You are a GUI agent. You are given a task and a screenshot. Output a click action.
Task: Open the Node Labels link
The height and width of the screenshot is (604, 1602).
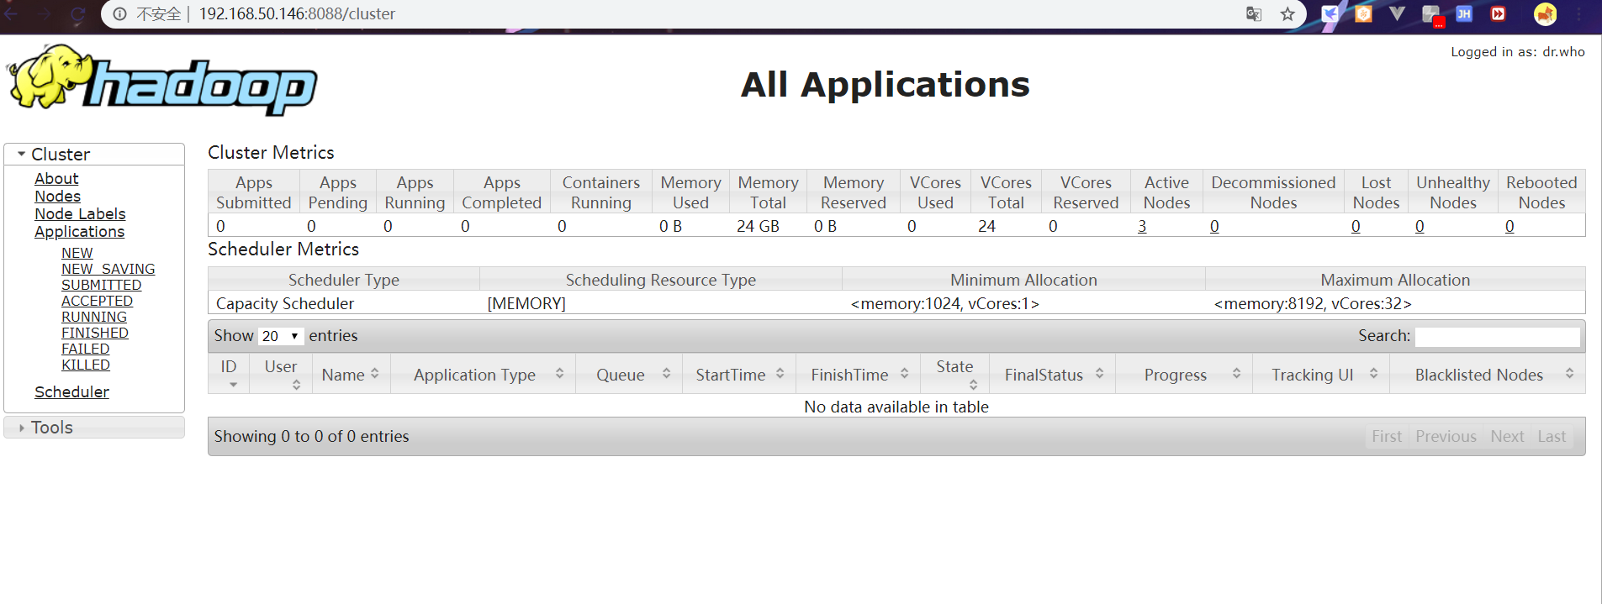click(80, 213)
